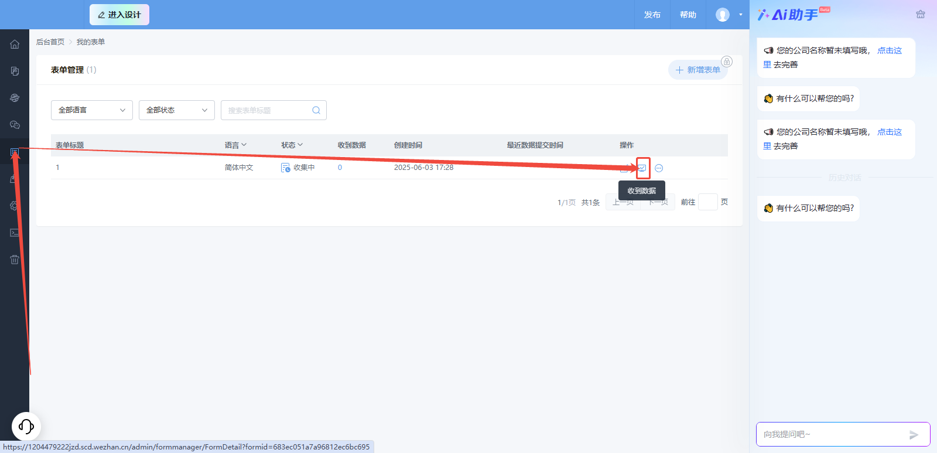Focus the 向我提问吧 AI input field
This screenshot has width=937, height=453.
tap(843, 434)
